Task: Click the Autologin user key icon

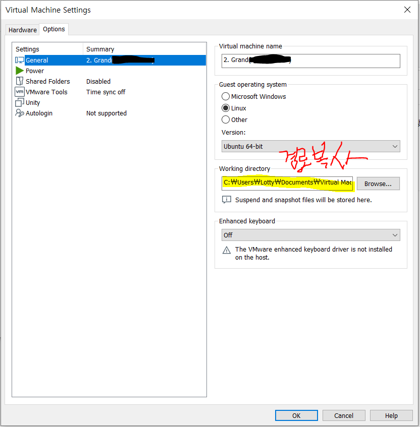Action: pyautogui.click(x=19, y=113)
